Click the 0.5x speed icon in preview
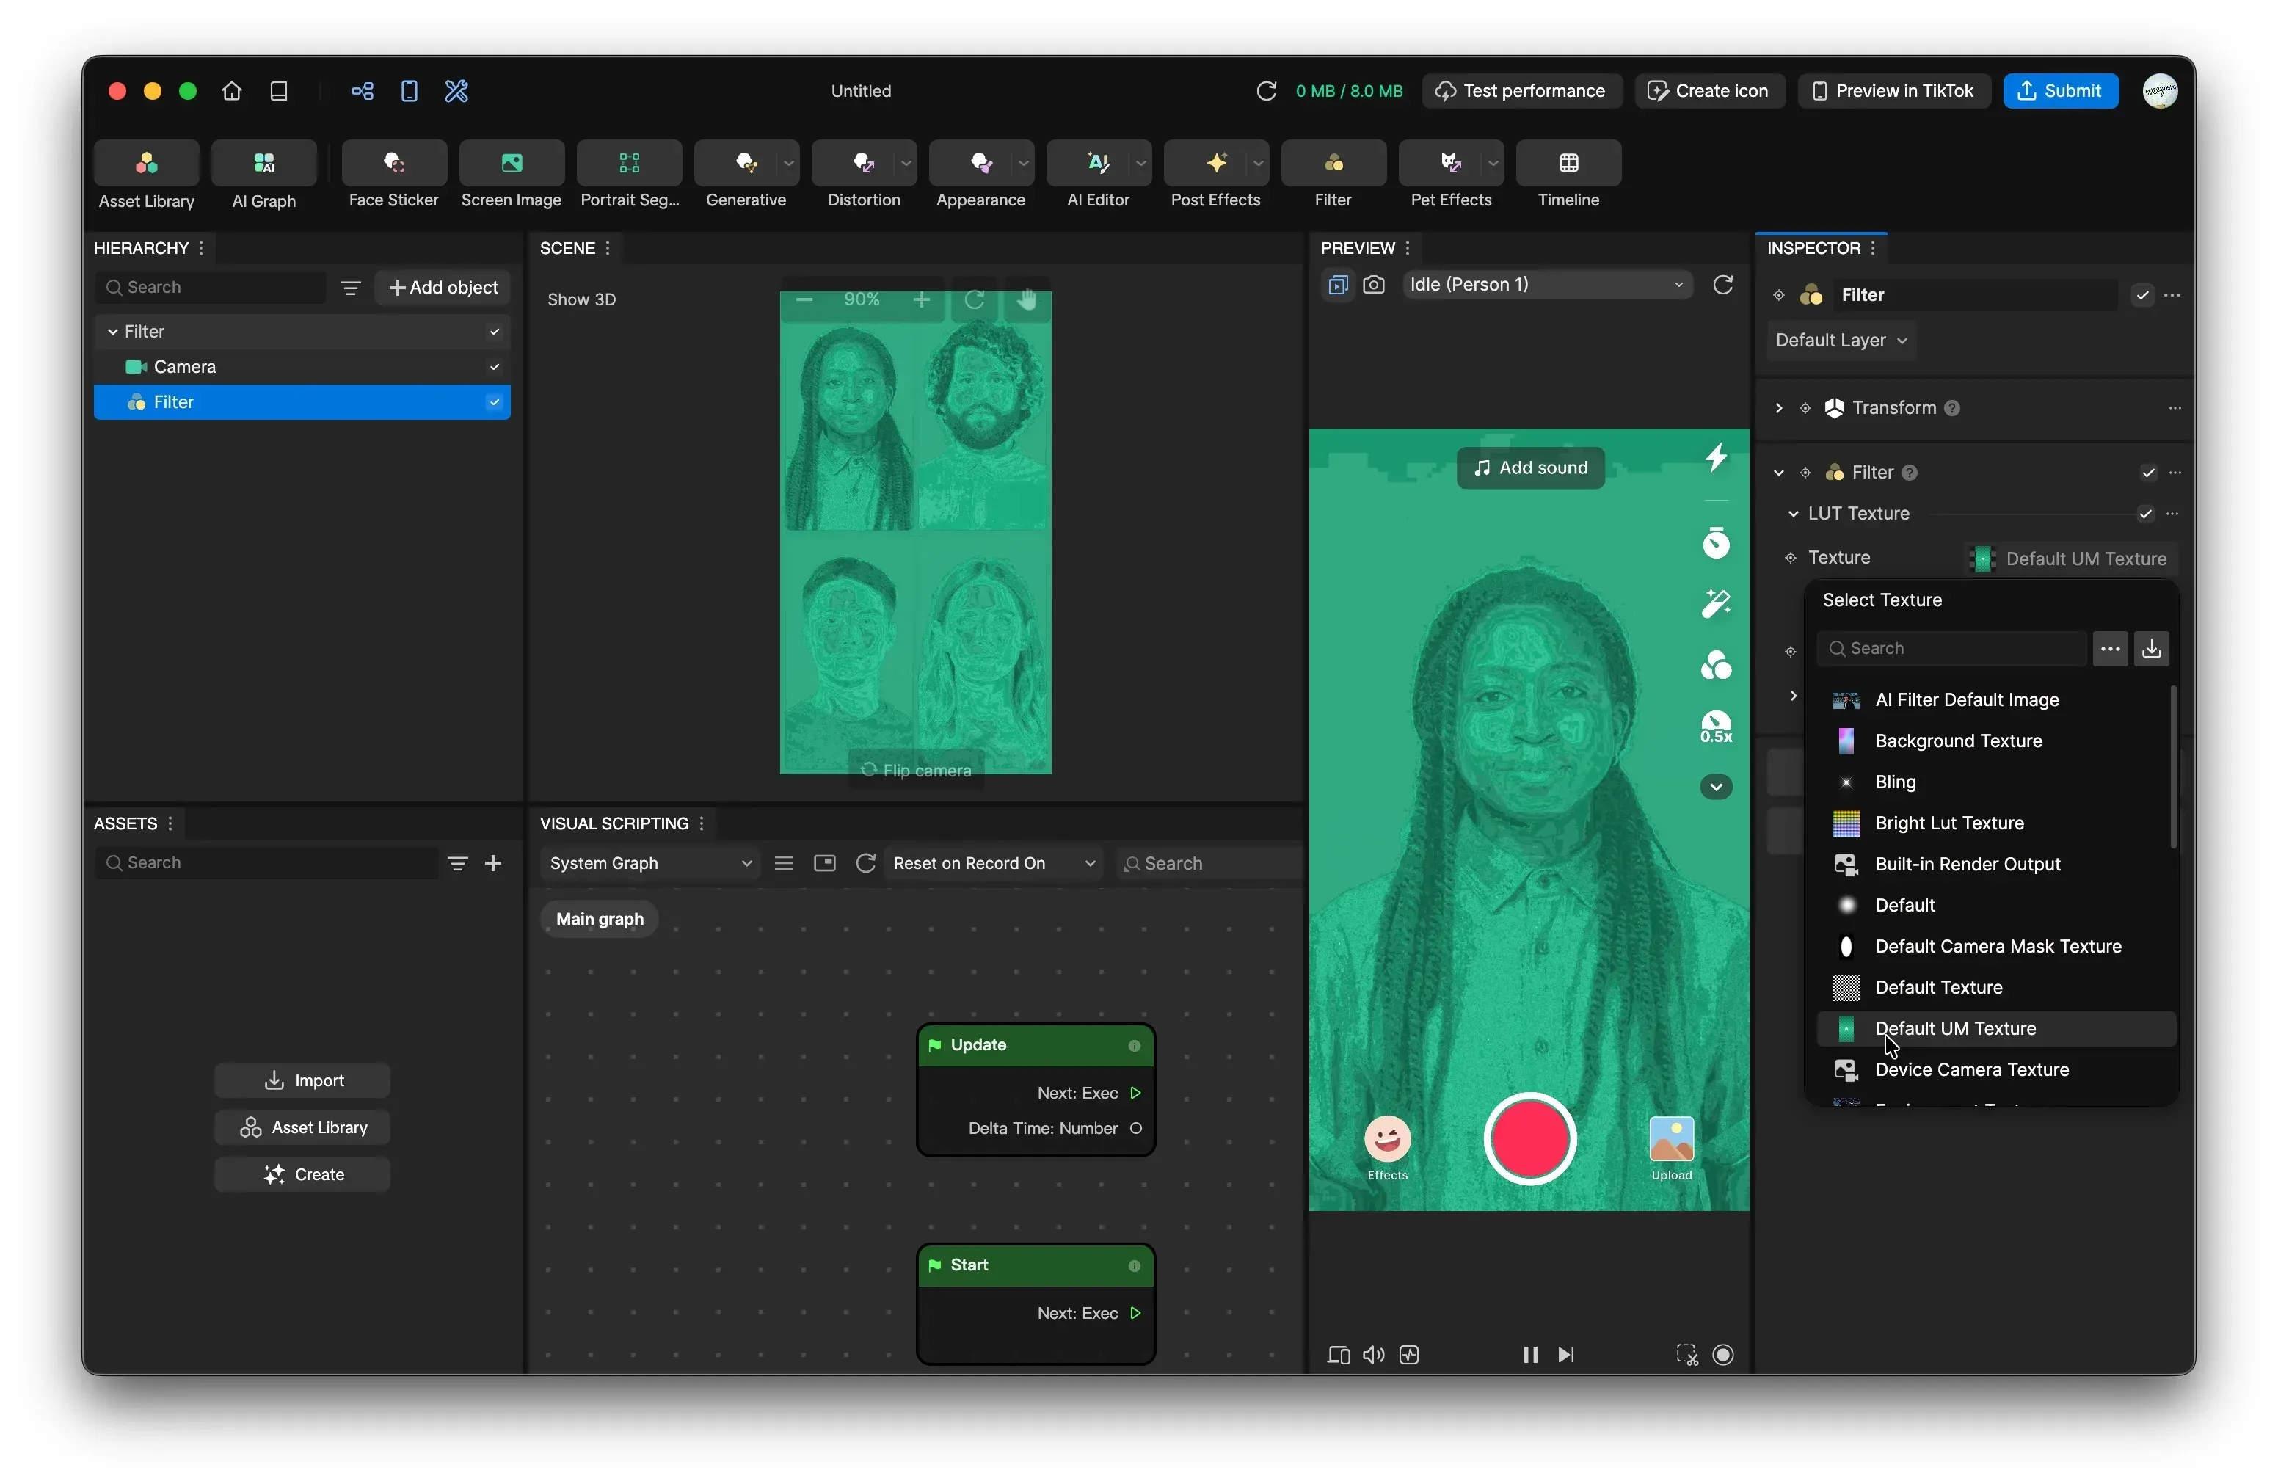This screenshot has width=2278, height=1484. (x=1716, y=727)
